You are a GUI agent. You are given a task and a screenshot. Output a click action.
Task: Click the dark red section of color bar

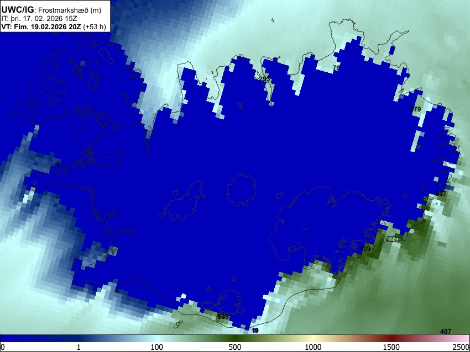391,339
